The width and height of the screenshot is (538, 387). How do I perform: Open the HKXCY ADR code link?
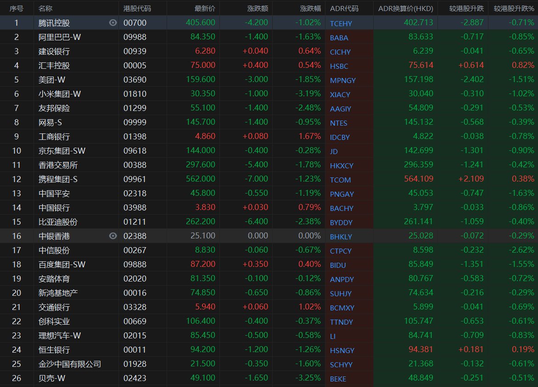point(342,166)
